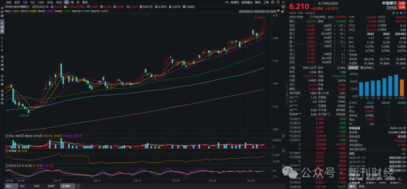The height and width of the screenshot is (189, 407).
Task: Select the 1分 one-minute period
Action: [x=25, y=2]
